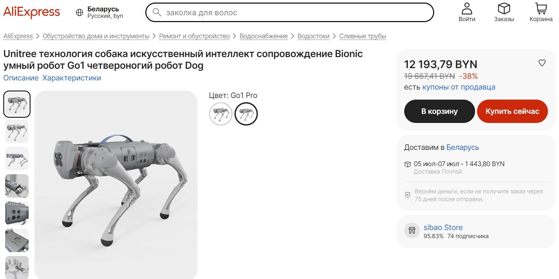Open the Корзина cart icon
The height and width of the screenshot is (279, 559).
[x=541, y=9]
